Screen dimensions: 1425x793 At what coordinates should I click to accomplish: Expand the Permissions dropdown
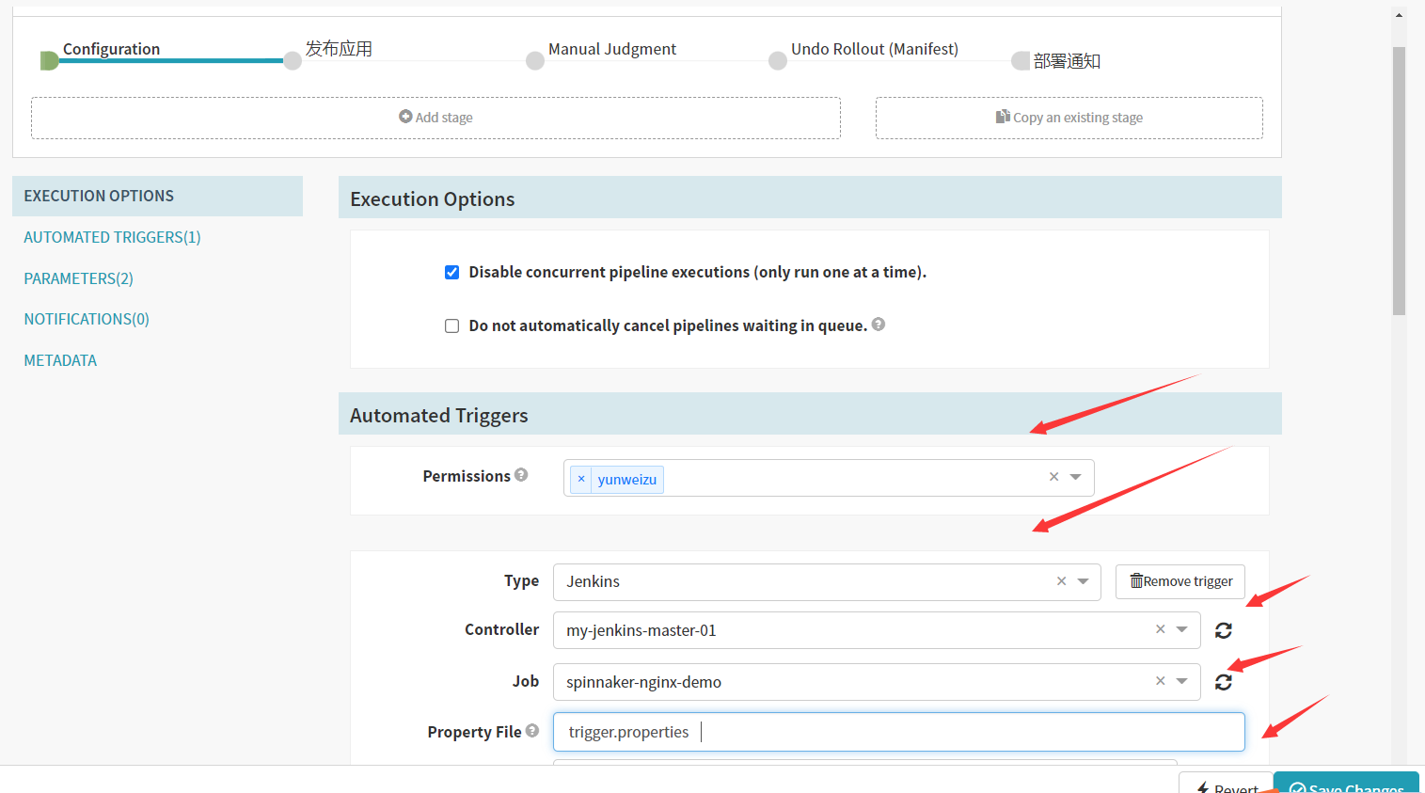click(1076, 477)
